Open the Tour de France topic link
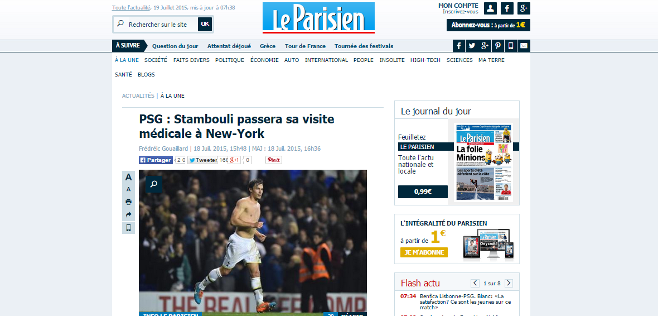 305,46
